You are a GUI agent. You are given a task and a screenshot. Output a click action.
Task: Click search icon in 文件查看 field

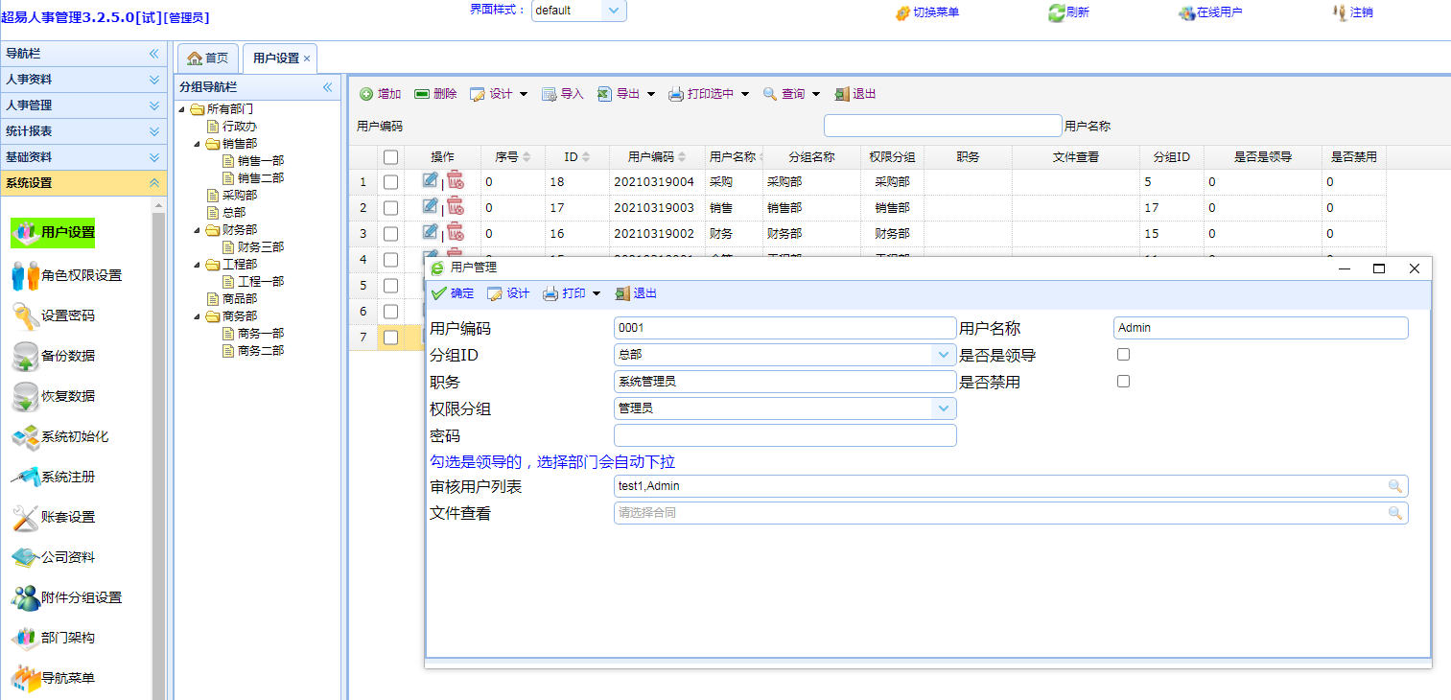tap(1395, 513)
